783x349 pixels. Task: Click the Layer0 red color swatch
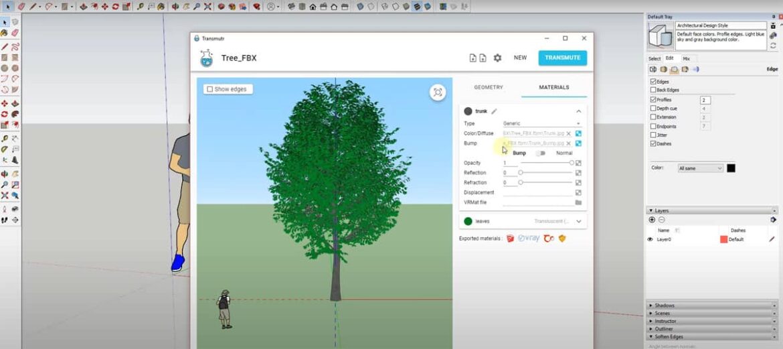click(723, 240)
